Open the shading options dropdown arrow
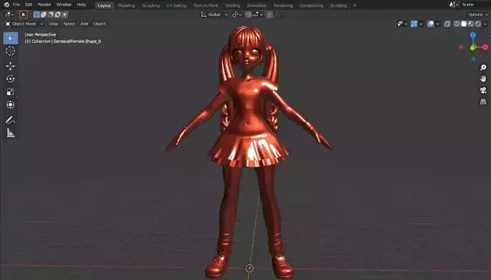Screen dimensions: 491x280 [485, 24]
